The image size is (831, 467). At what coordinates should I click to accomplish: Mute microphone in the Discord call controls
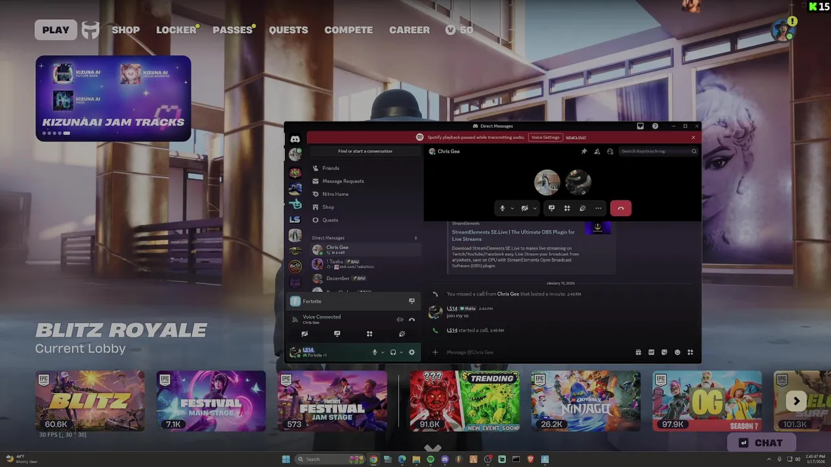(502, 208)
